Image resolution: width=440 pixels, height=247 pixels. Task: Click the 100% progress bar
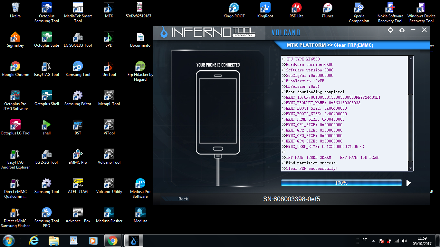click(x=341, y=183)
